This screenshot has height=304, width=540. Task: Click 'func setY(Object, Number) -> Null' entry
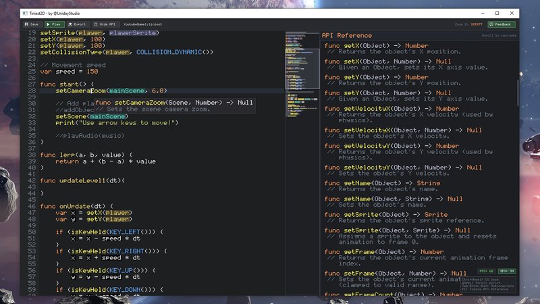coord(387,93)
